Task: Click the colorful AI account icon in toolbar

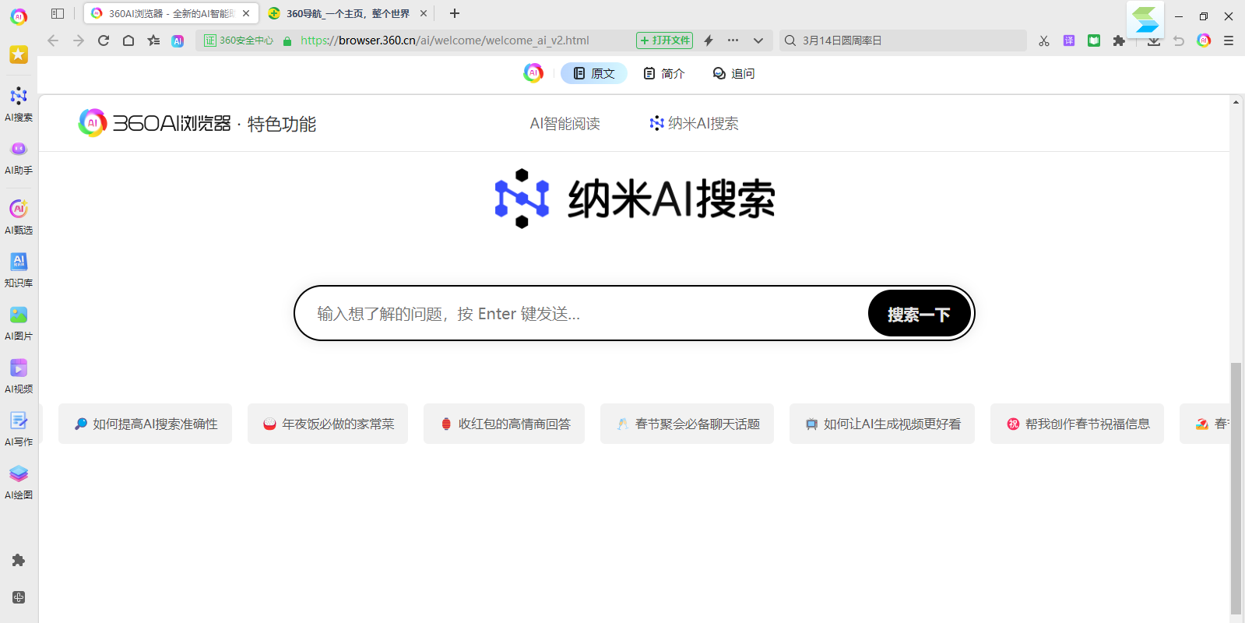Action: pos(1204,40)
